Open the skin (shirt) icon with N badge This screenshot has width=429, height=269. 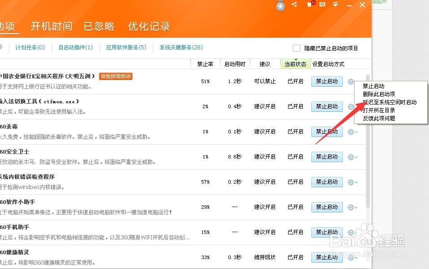coord(310,4)
